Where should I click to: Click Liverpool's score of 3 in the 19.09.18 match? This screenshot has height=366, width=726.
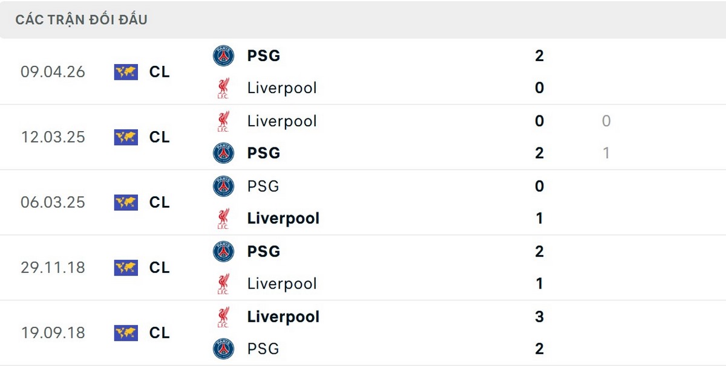tap(538, 316)
